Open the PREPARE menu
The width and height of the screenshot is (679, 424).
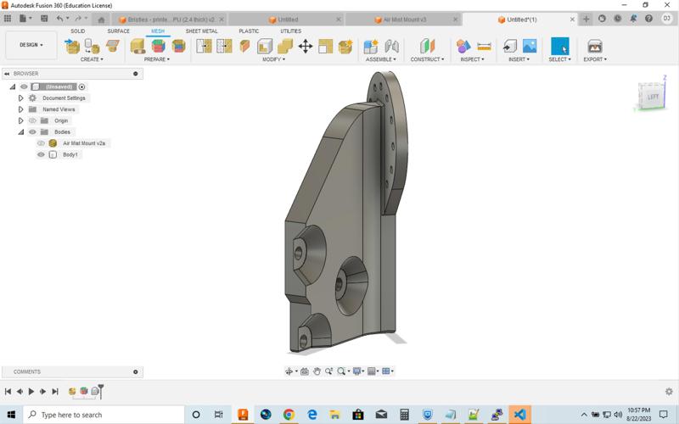tap(156, 59)
